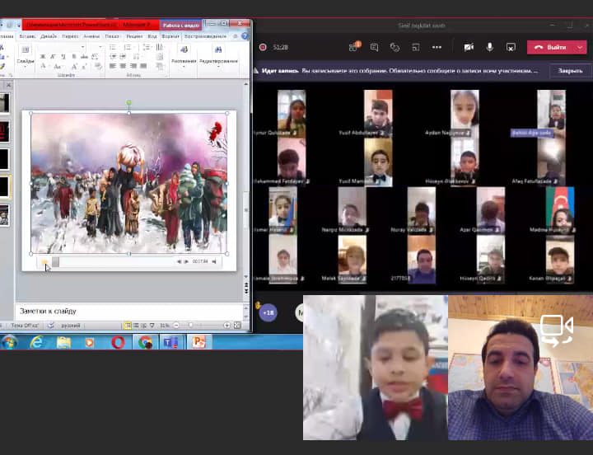Toggle the microphone in Teams meeting
The image size is (593, 455).
pos(490,47)
